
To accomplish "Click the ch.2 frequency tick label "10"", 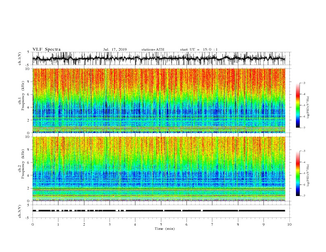I will pos(28,137).
